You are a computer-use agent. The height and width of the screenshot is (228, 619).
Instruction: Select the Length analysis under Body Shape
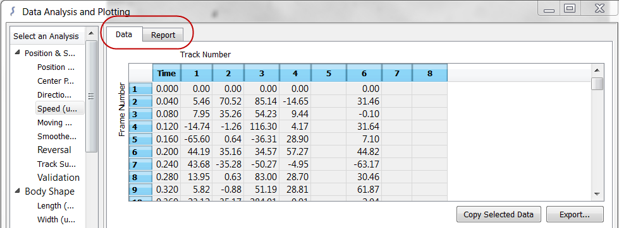[x=55, y=205]
